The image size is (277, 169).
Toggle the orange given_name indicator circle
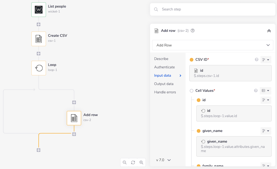(198, 131)
